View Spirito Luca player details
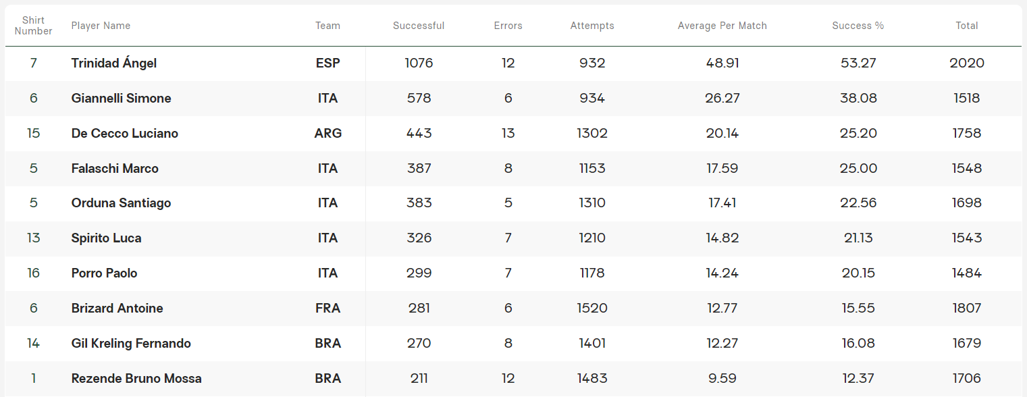The height and width of the screenshot is (397, 1027). tap(106, 238)
